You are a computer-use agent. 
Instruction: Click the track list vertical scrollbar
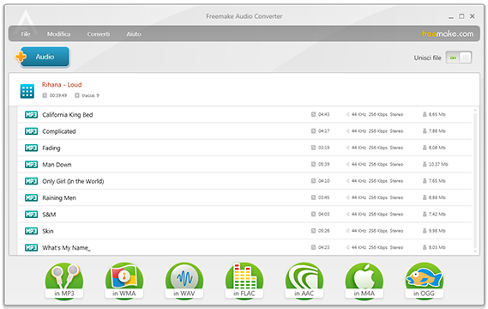tap(475, 179)
